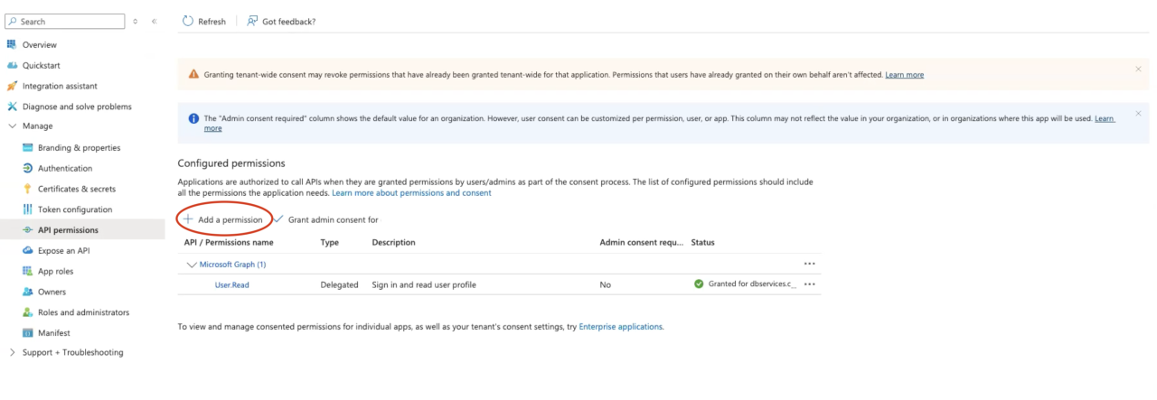Viewport: 1157px width, 400px height.
Task: Click Learn more in warning banner
Action: 904,75
